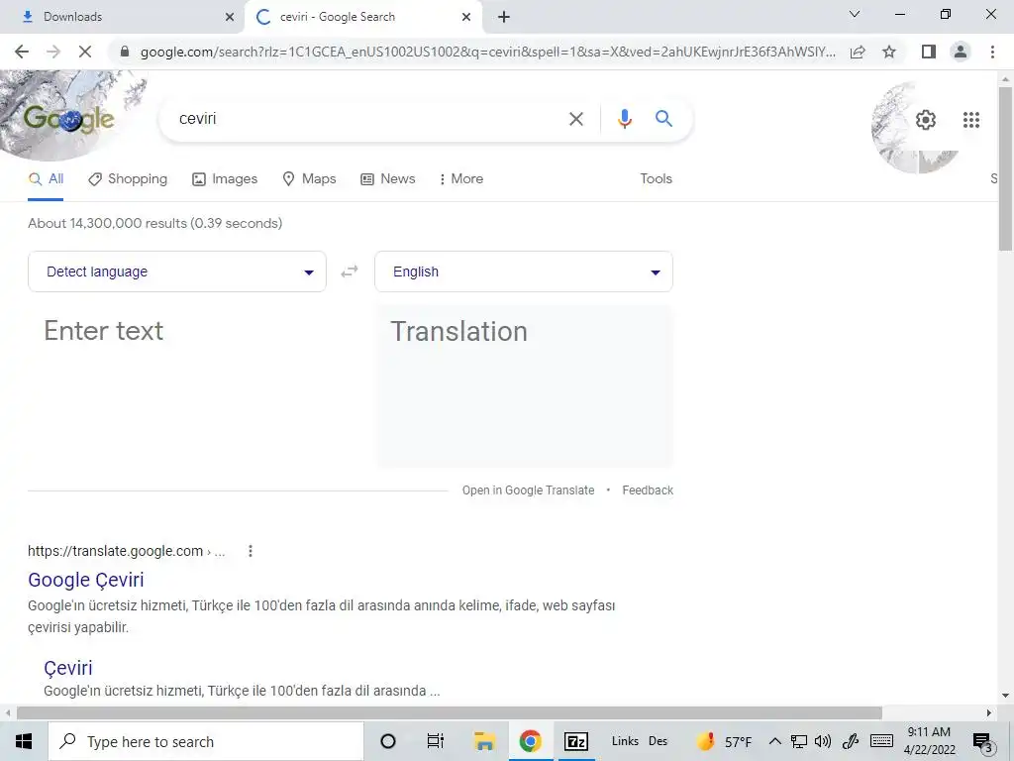
Task: Go back with the browser back arrow
Action: tap(22, 52)
